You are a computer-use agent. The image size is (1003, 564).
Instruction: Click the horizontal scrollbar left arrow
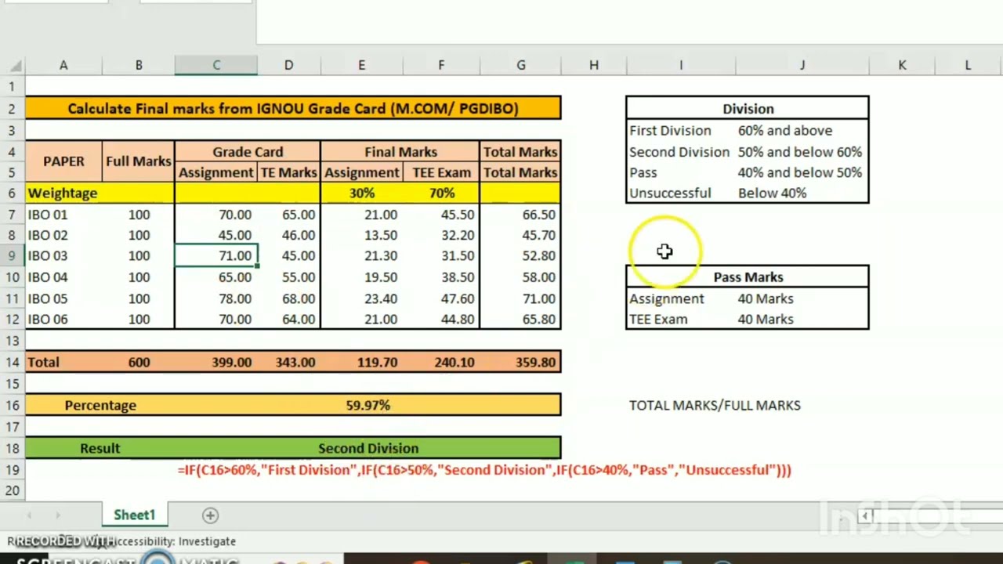coord(865,515)
